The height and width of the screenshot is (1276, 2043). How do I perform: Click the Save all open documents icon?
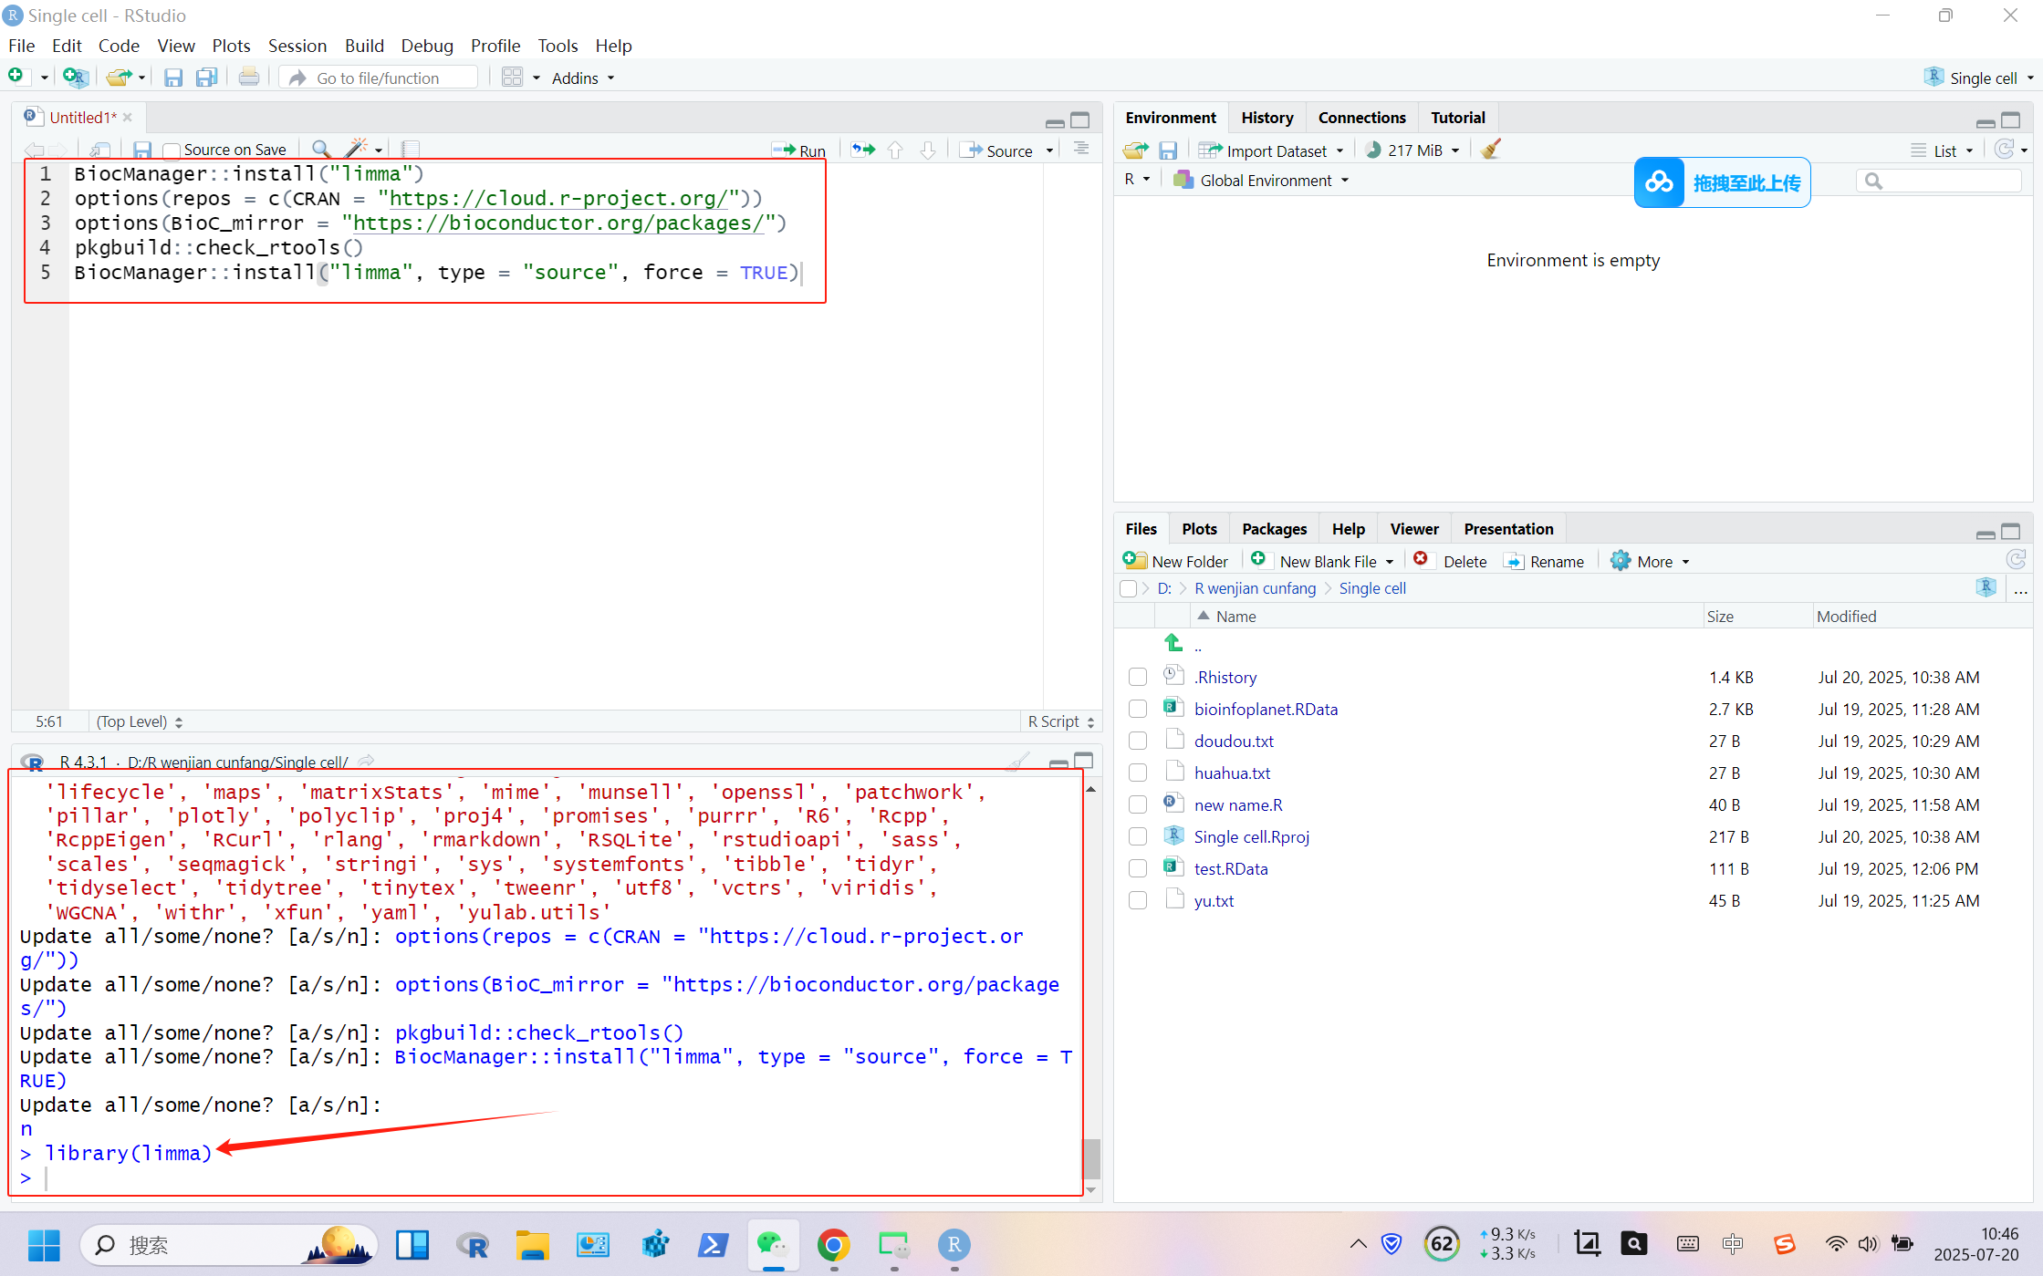click(207, 78)
